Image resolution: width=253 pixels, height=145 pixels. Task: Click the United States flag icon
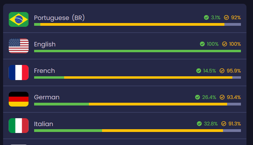19,46
